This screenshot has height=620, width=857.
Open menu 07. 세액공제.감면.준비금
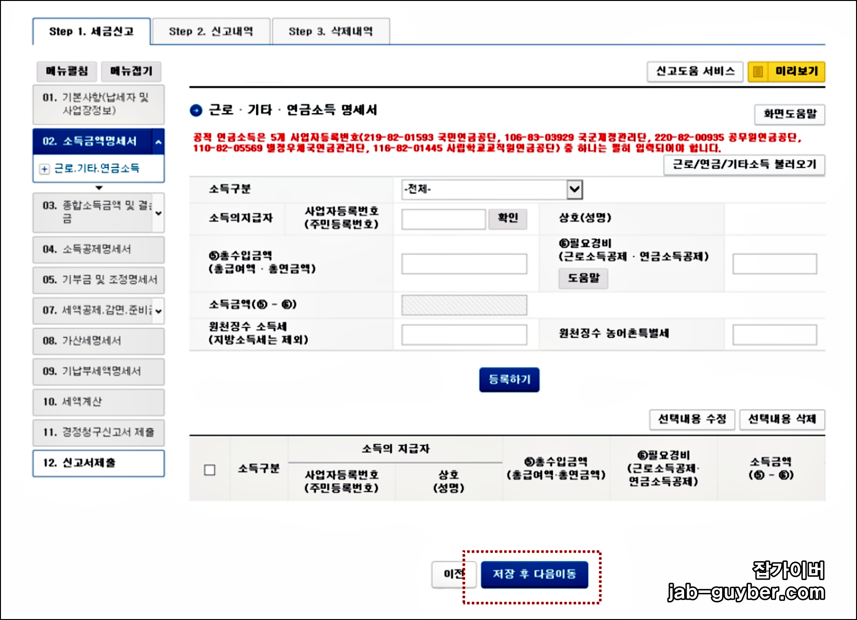point(93,310)
